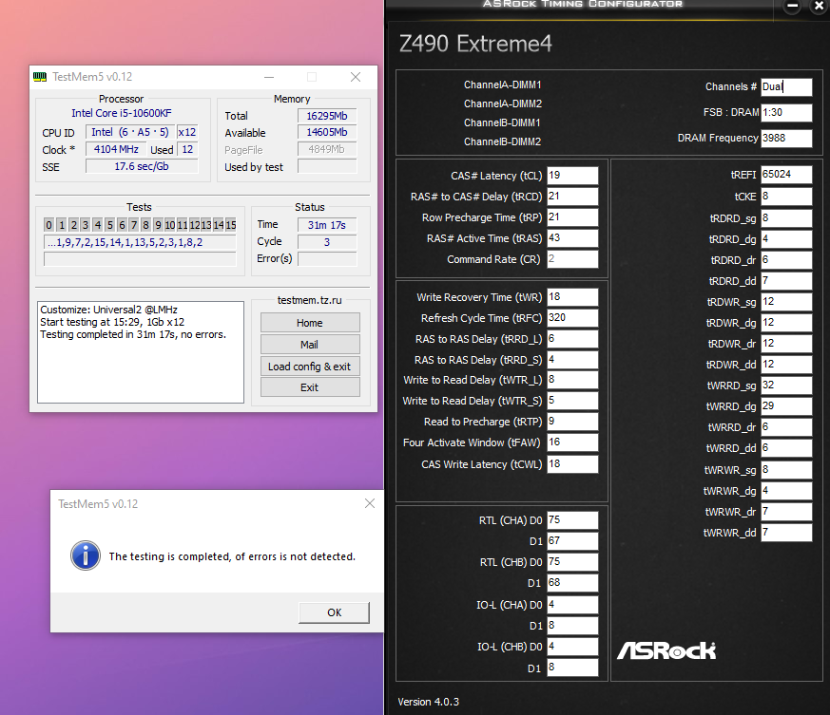Click the Mail button in TestMem5
This screenshot has height=715, width=830.
click(x=310, y=345)
